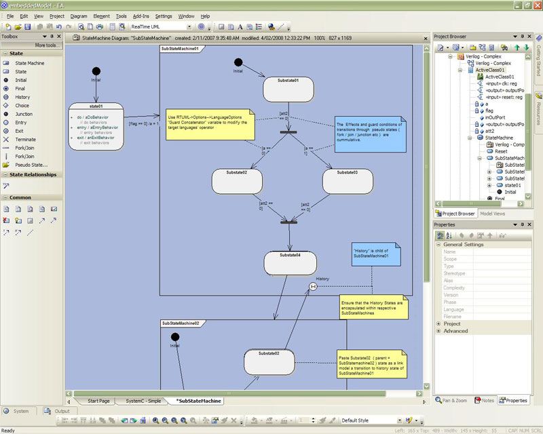Switch to the Start Page tab
The height and width of the screenshot is (434, 543).
(98, 401)
